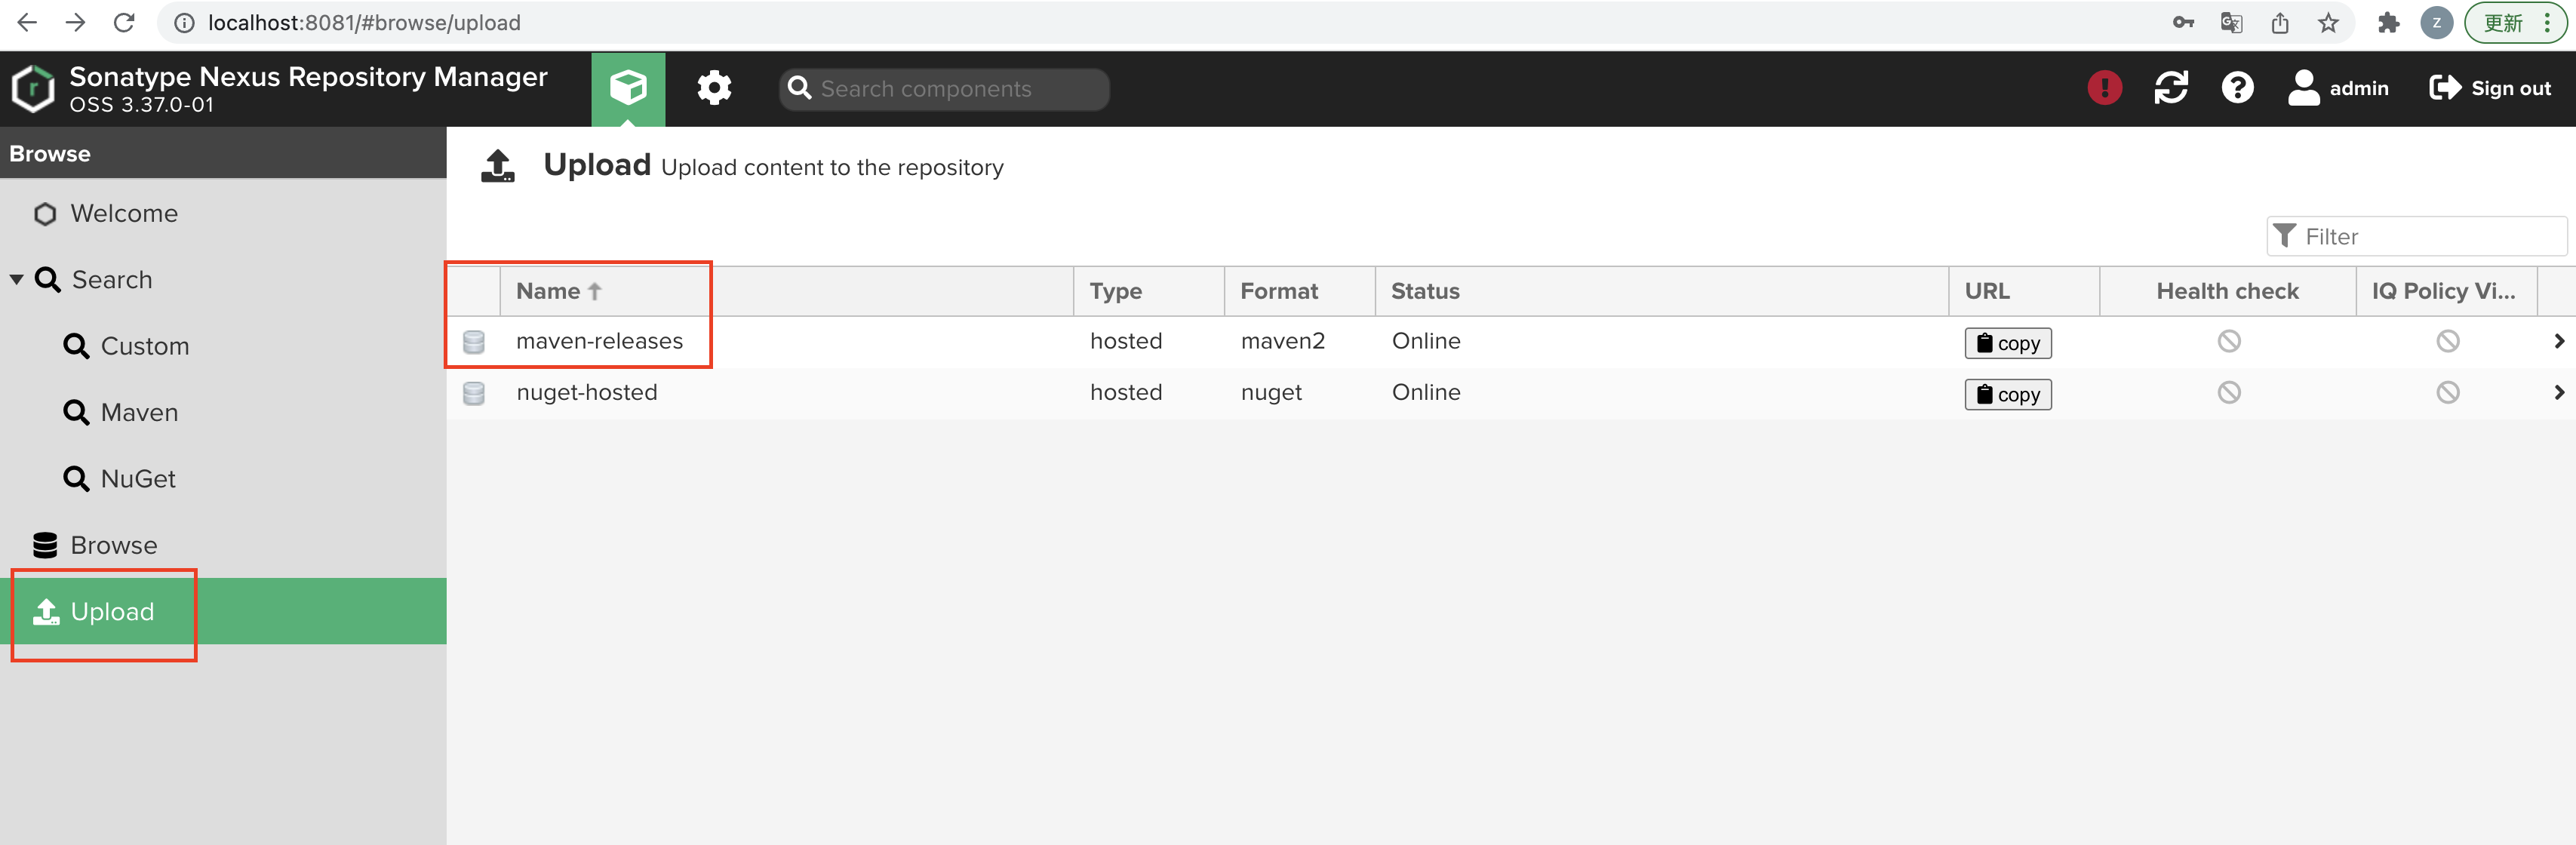Image resolution: width=2576 pixels, height=845 pixels.
Task: Sort by the Name column header
Action: tap(786, 291)
